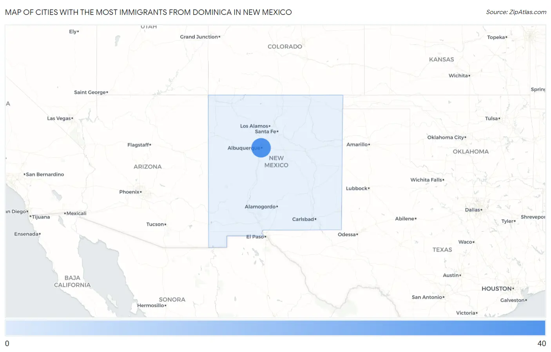Click the Carlsbad city label

pos(303,219)
